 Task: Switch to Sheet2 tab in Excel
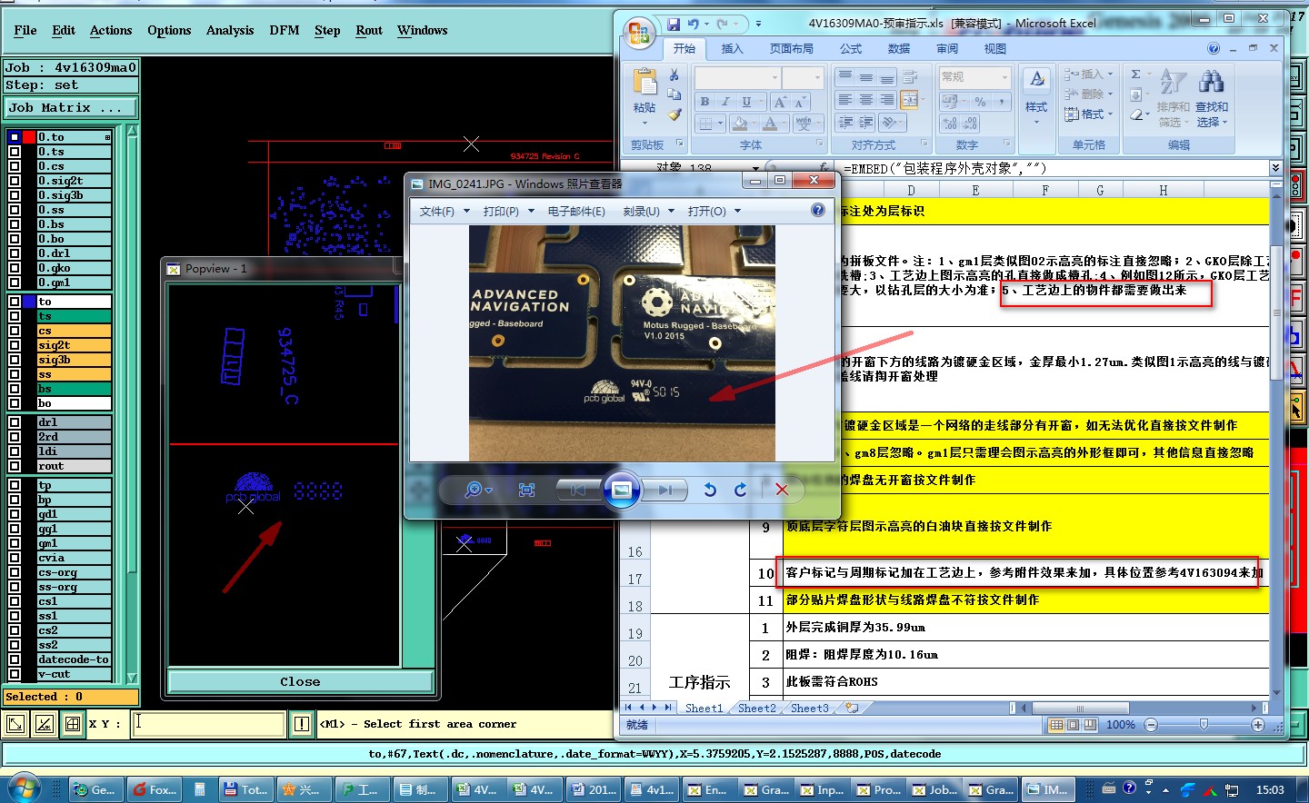(x=757, y=708)
